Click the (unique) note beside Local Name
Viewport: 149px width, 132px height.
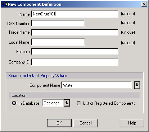128,43
